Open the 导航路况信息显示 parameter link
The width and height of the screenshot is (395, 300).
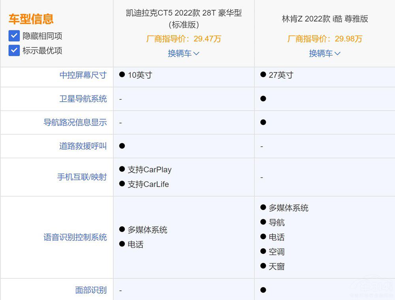(x=75, y=123)
